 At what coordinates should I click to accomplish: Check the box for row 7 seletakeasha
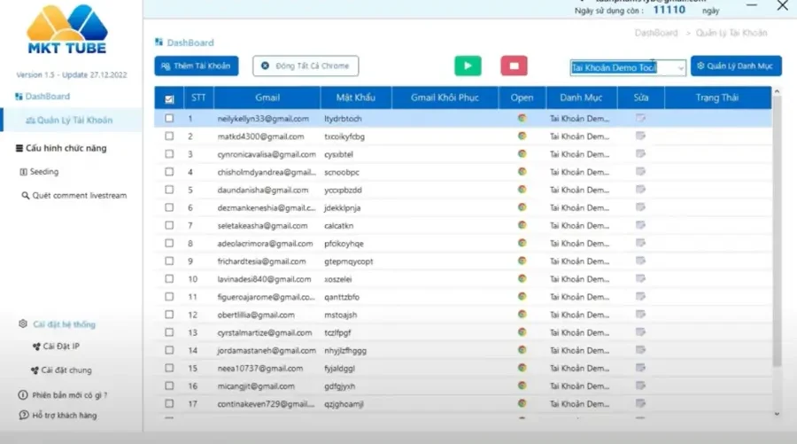169,225
